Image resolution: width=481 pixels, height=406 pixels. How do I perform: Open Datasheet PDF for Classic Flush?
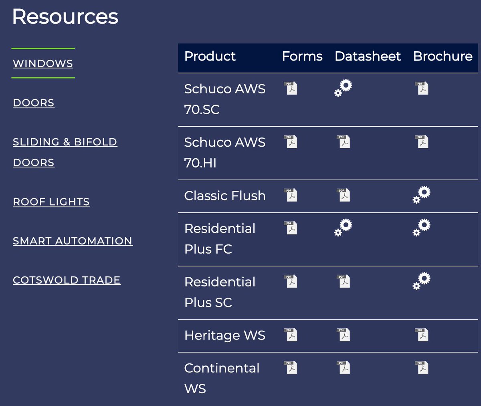[x=343, y=195]
